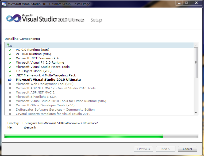Viewport: 204px width, 156px height.
Task: Click the checkmark next to Microsoft Visual F# 2.0 Runtime
Action: coord(10,63)
